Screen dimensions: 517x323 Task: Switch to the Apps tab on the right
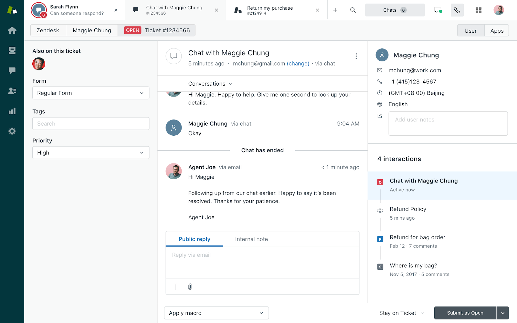(x=497, y=30)
